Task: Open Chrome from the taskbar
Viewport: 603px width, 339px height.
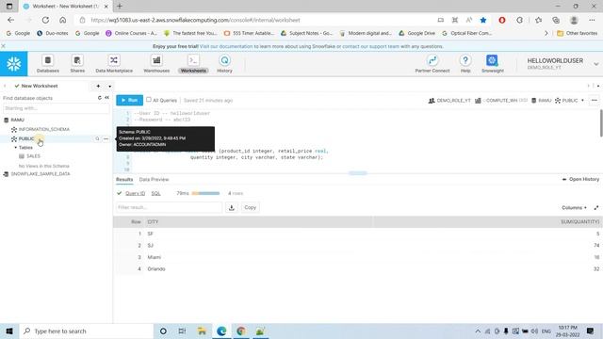Action: [x=241, y=331]
